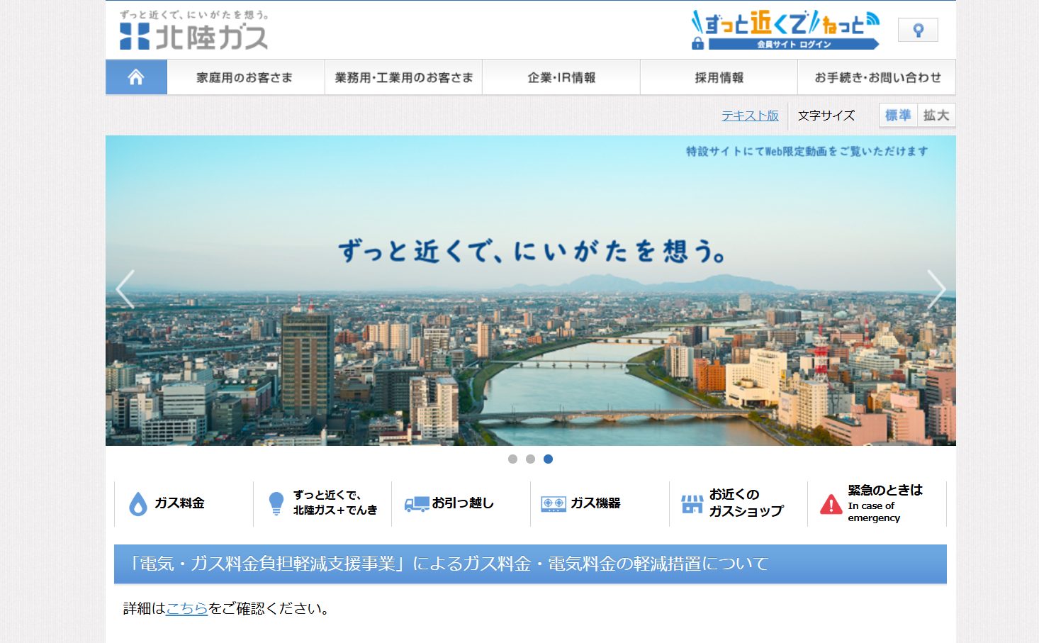Image resolution: width=1039 pixels, height=643 pixels.
Task: Switch to テキスト版 text version
Action: coord(750,116)
